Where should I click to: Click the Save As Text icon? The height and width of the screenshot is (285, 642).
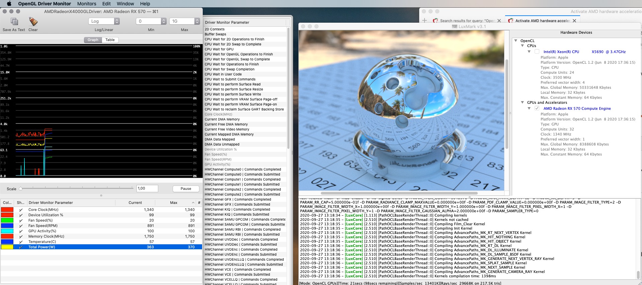tap(14, 22)
